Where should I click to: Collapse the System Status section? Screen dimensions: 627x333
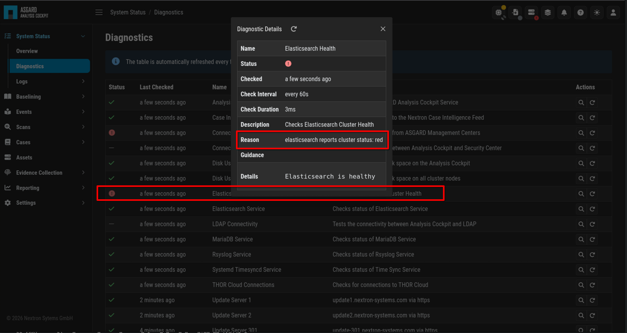coord(83,36)
